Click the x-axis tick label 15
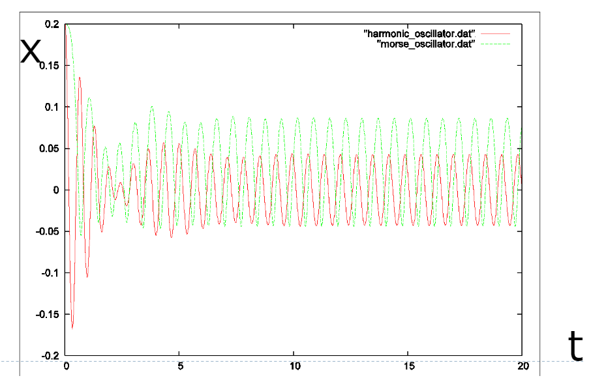 tap(409, 366)
